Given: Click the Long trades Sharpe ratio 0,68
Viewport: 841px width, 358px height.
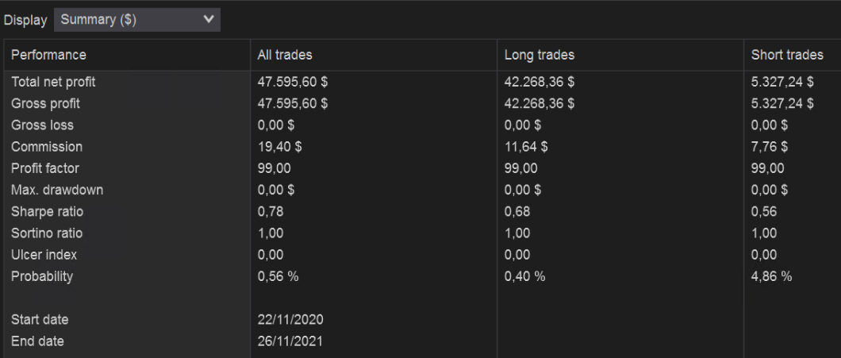Looking at the screenshot, I should [517, 212].
